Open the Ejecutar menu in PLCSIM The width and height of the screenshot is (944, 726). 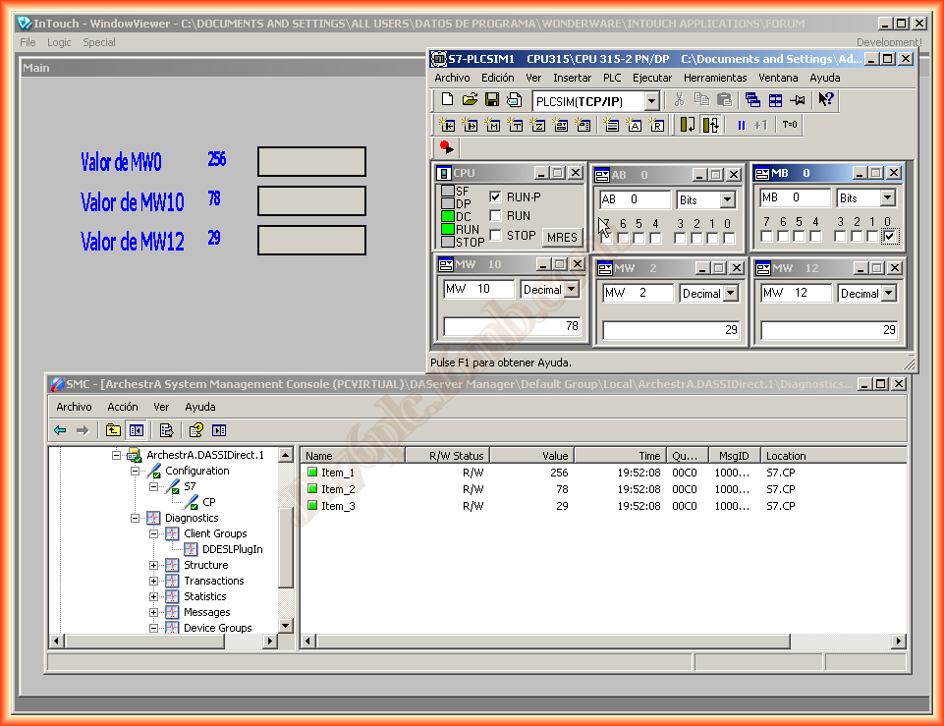click(652, 78)
